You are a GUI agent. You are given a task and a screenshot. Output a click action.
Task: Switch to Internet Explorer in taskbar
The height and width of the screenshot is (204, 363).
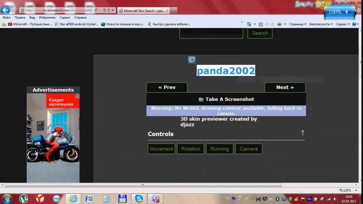73,199
